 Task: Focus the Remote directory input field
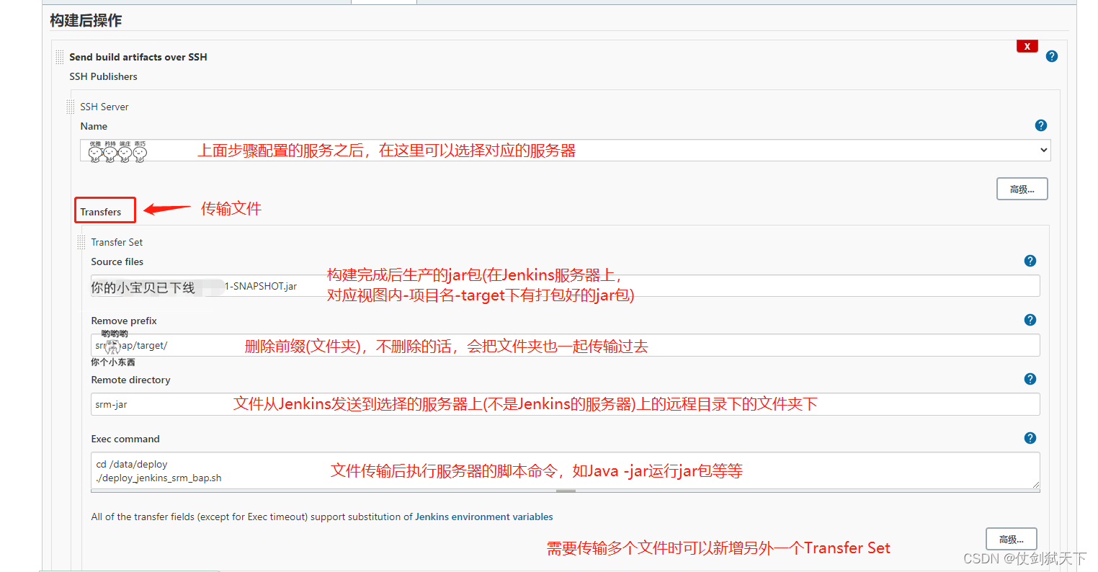point(566,404)
